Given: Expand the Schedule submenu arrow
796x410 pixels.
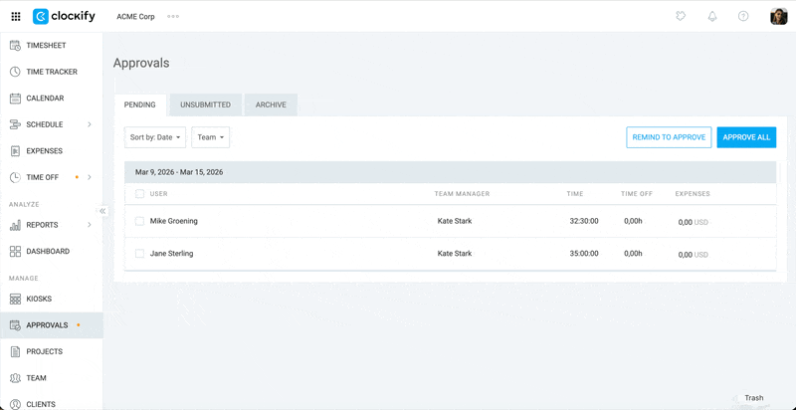Looking at the screenshot, I should pos(90,124).
